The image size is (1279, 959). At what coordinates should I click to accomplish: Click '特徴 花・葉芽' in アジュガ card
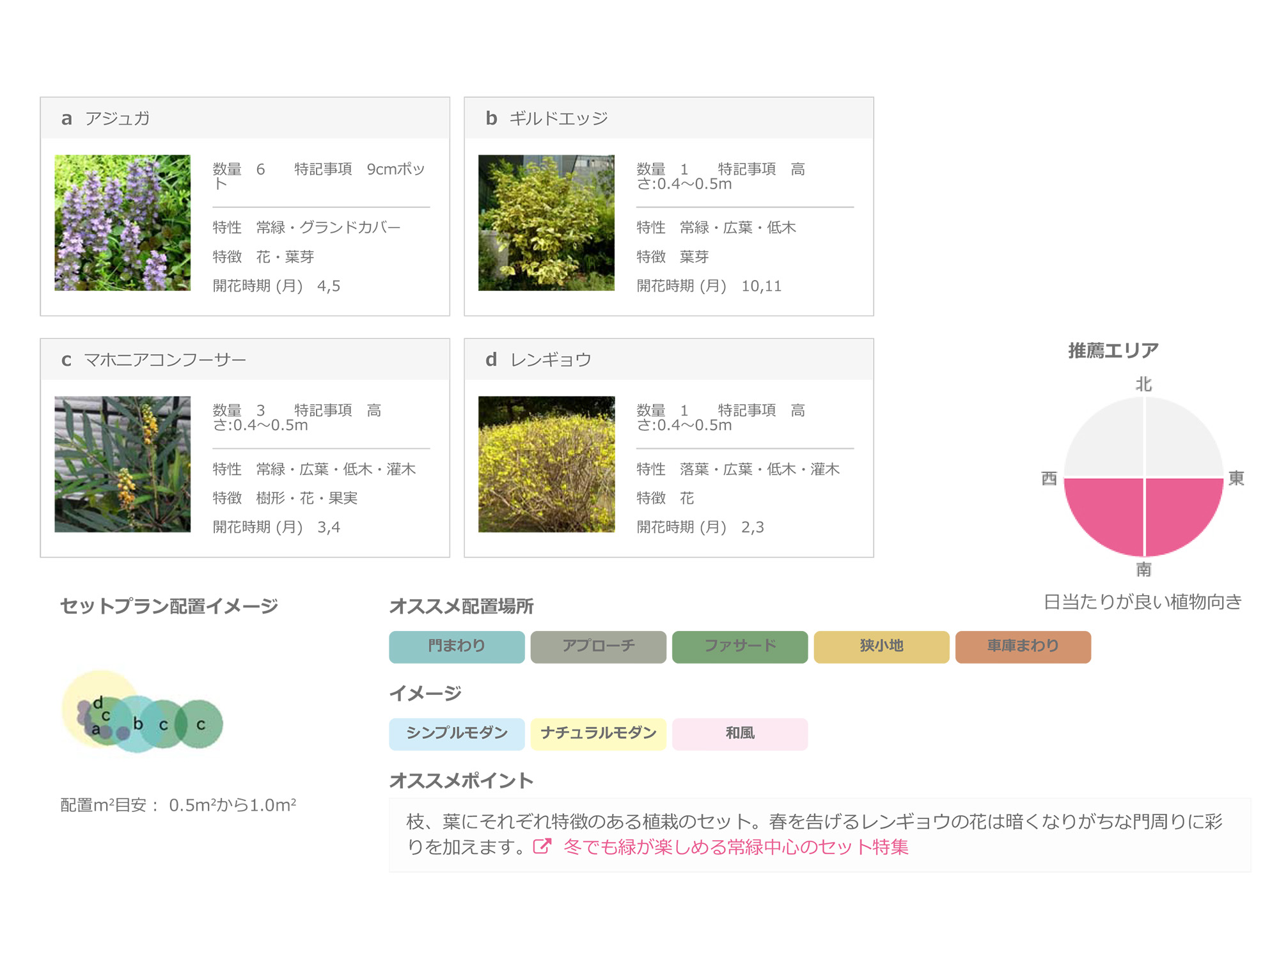click(263, 257)
